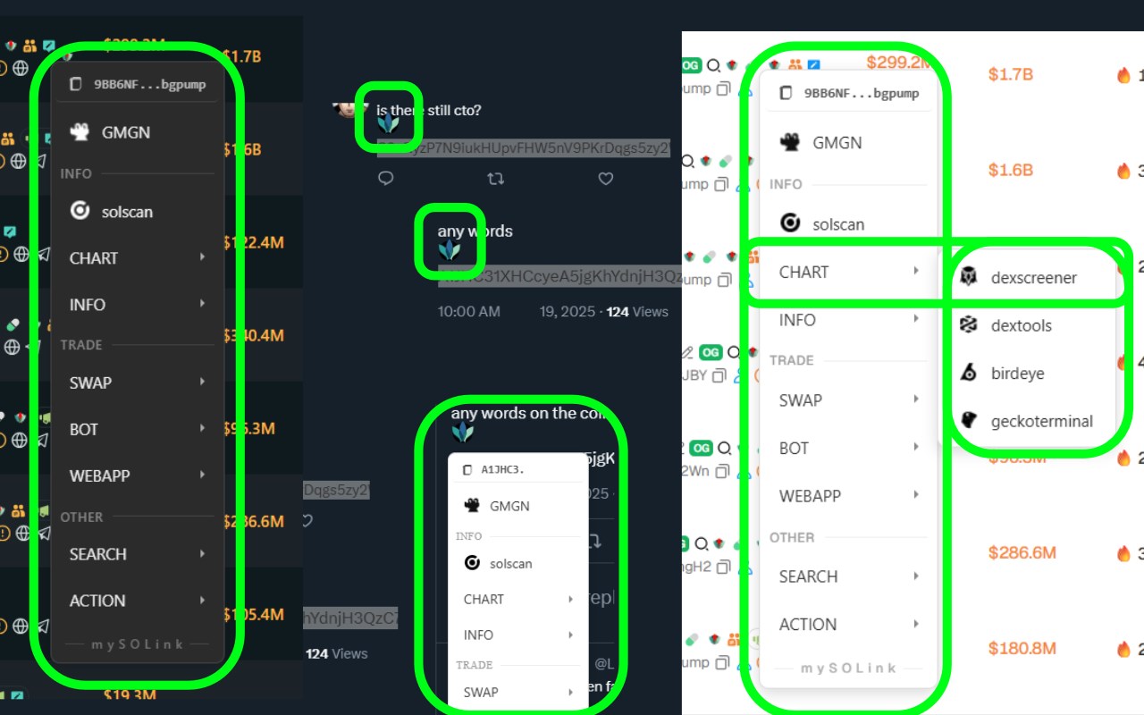
Task: Open GMGN from the dark menu
Action: (138, 132)
